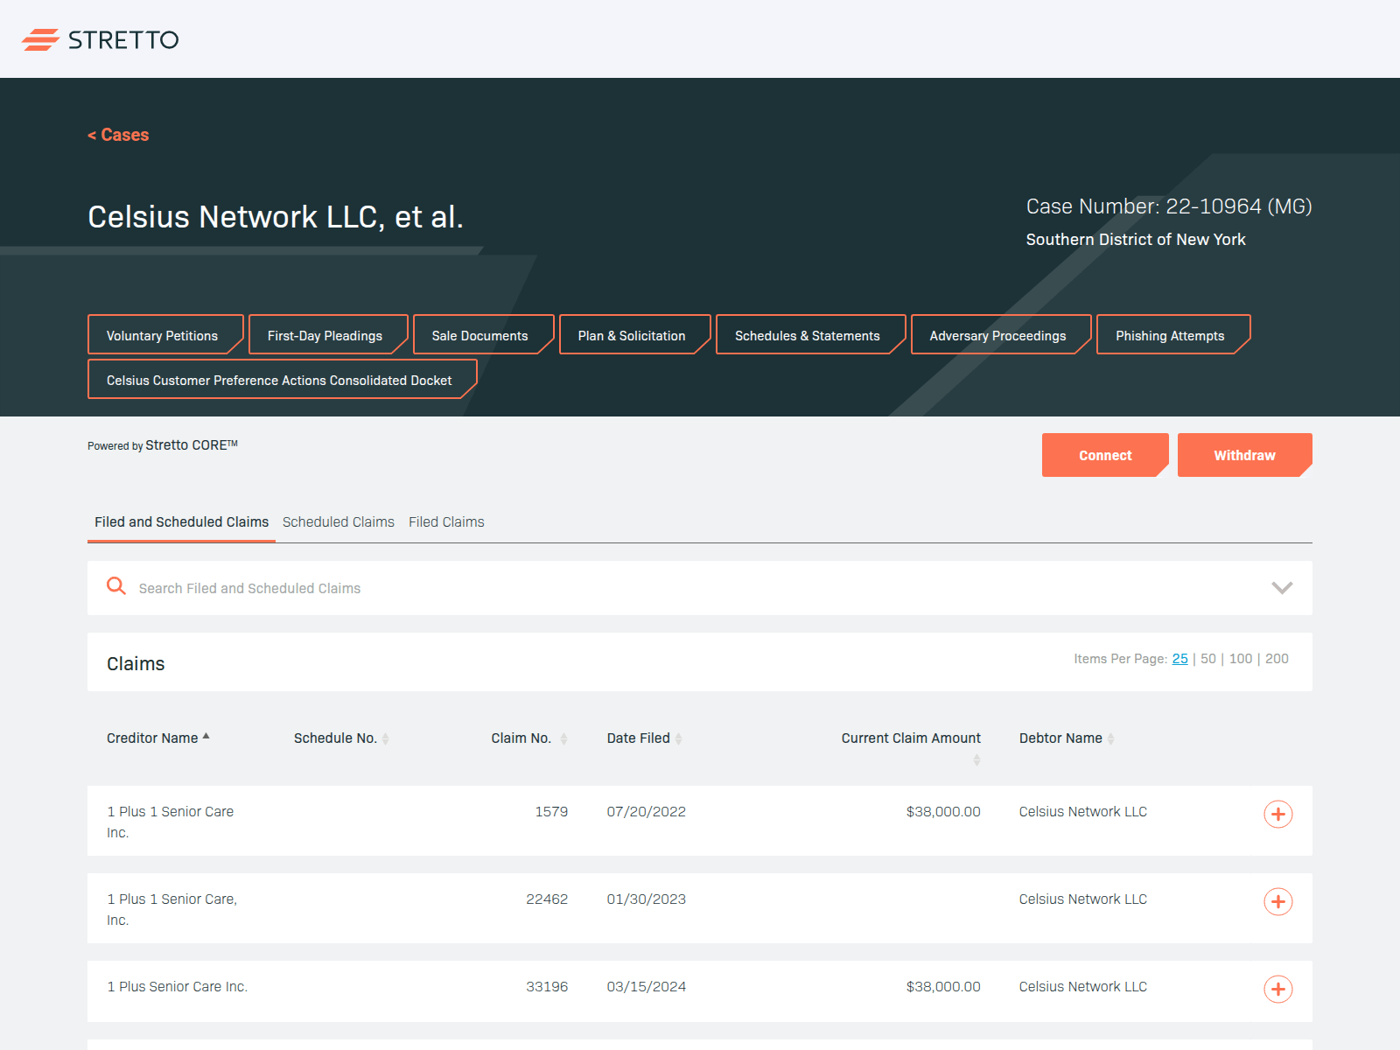Image resolution: width=1400 pixels, height=1050 pixels.
Task: Open First-Day Pleadings
Action: tap(328, 335)
